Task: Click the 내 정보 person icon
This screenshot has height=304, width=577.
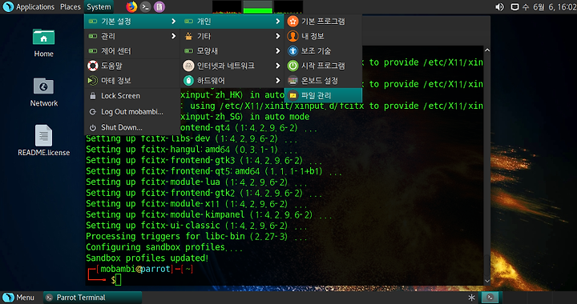Action: [x=293, y=36]
